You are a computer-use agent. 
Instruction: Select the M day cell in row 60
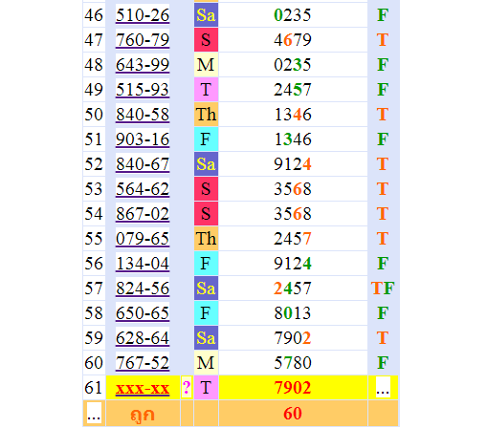(x=206, y=363)
